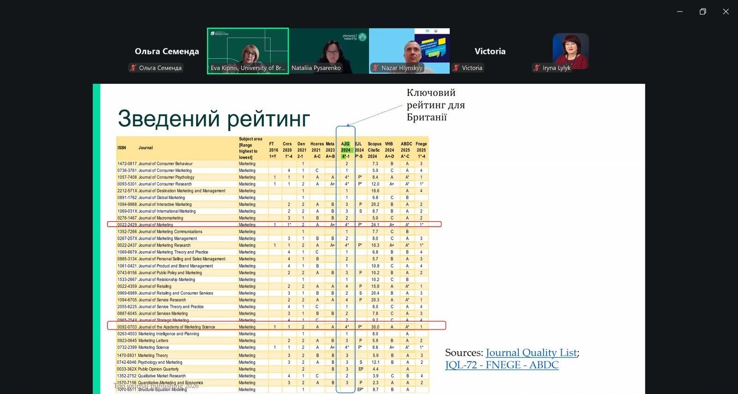738x394 pixels.
Task: Select Ольга Семенда participant tile
Action: [x=167, y=51]
